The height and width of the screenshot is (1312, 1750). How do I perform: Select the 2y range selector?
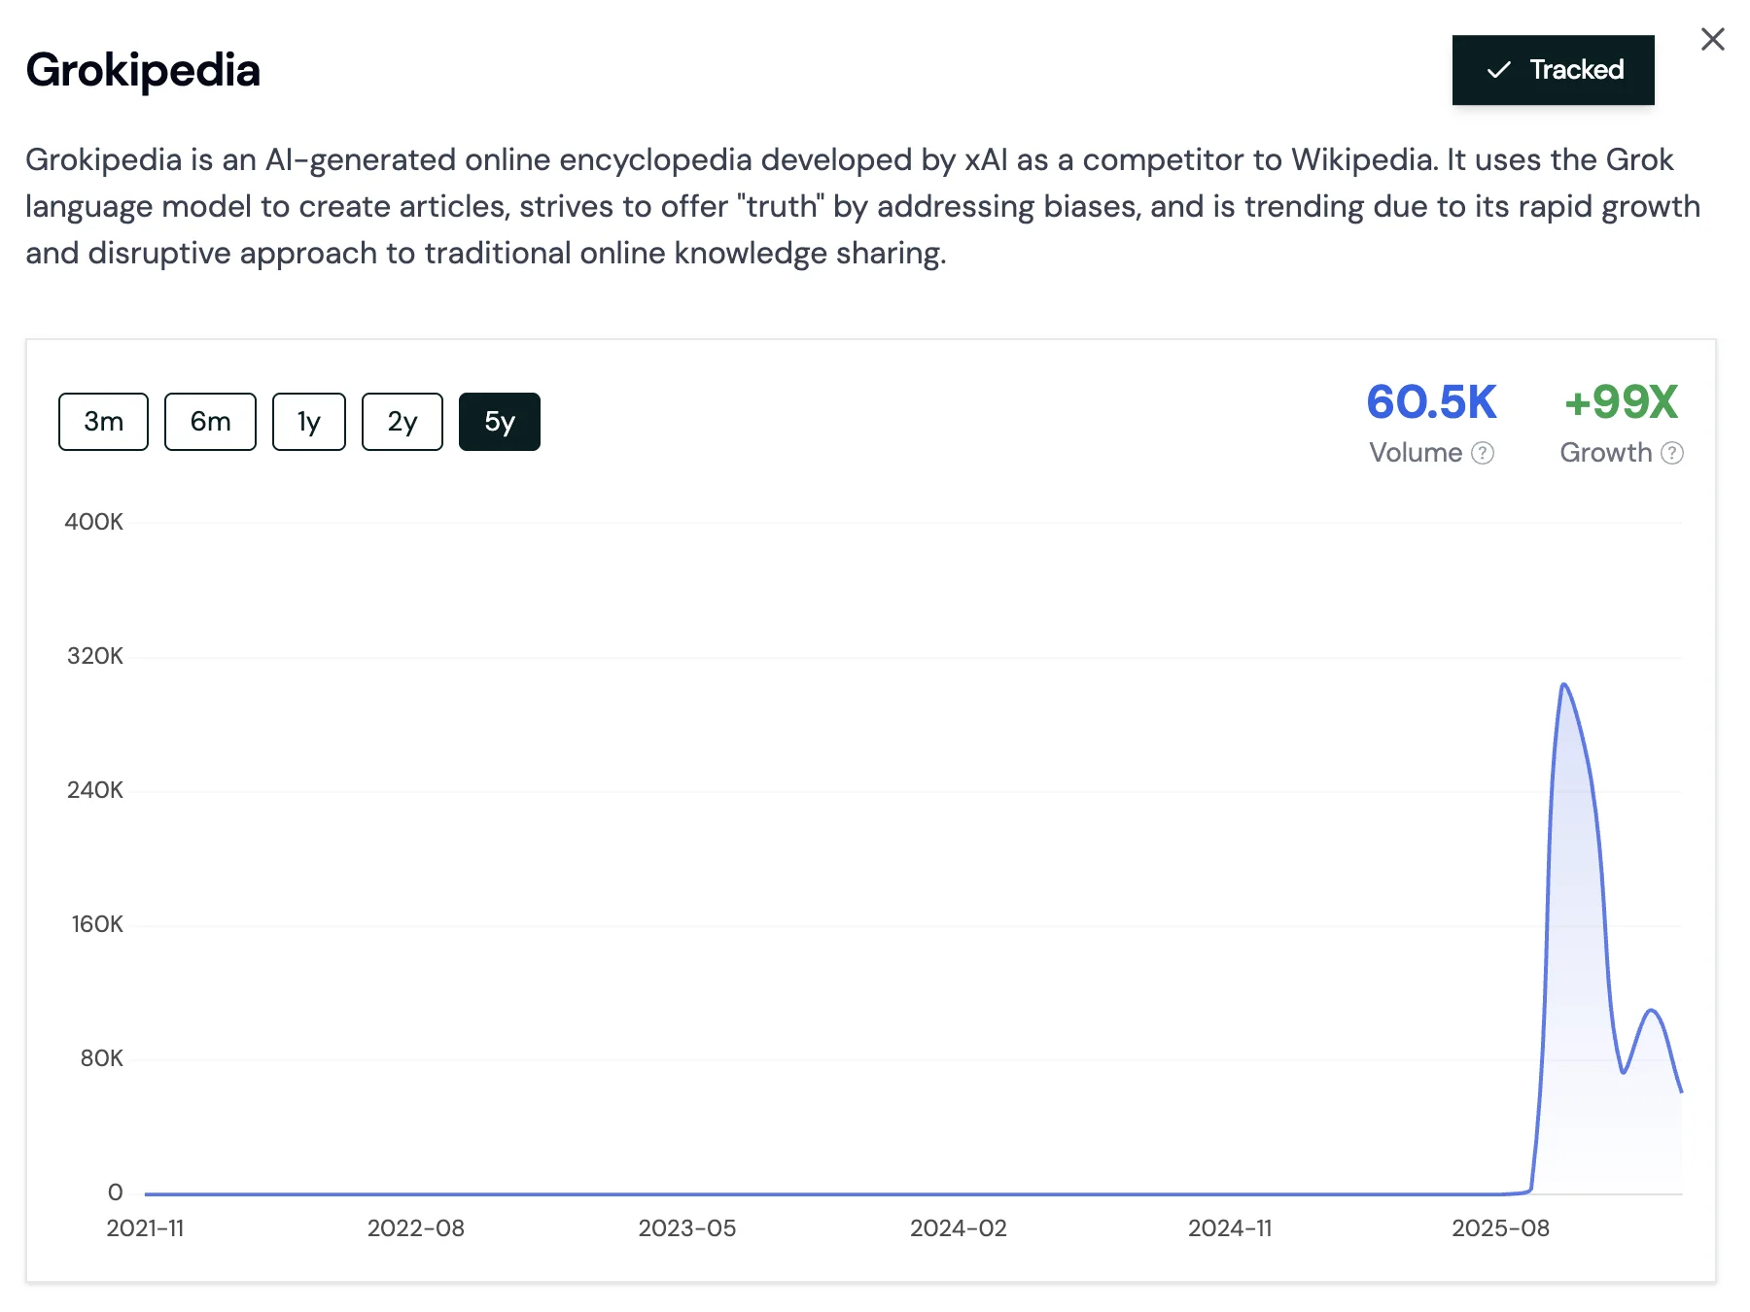click(402, 421)
